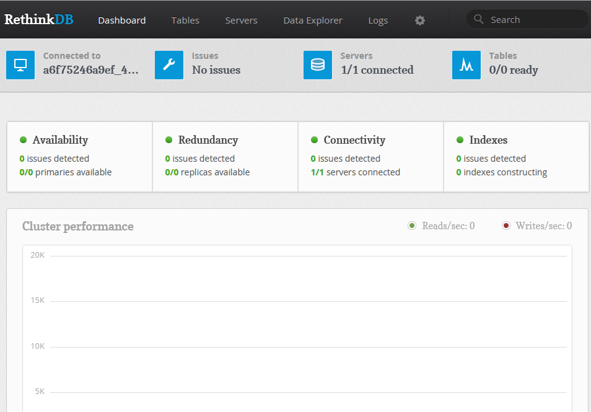Click the settings gear icon

(420, 20)
